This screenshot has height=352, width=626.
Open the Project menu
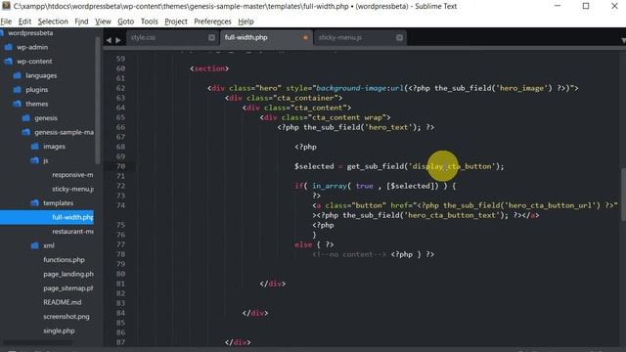176,22
